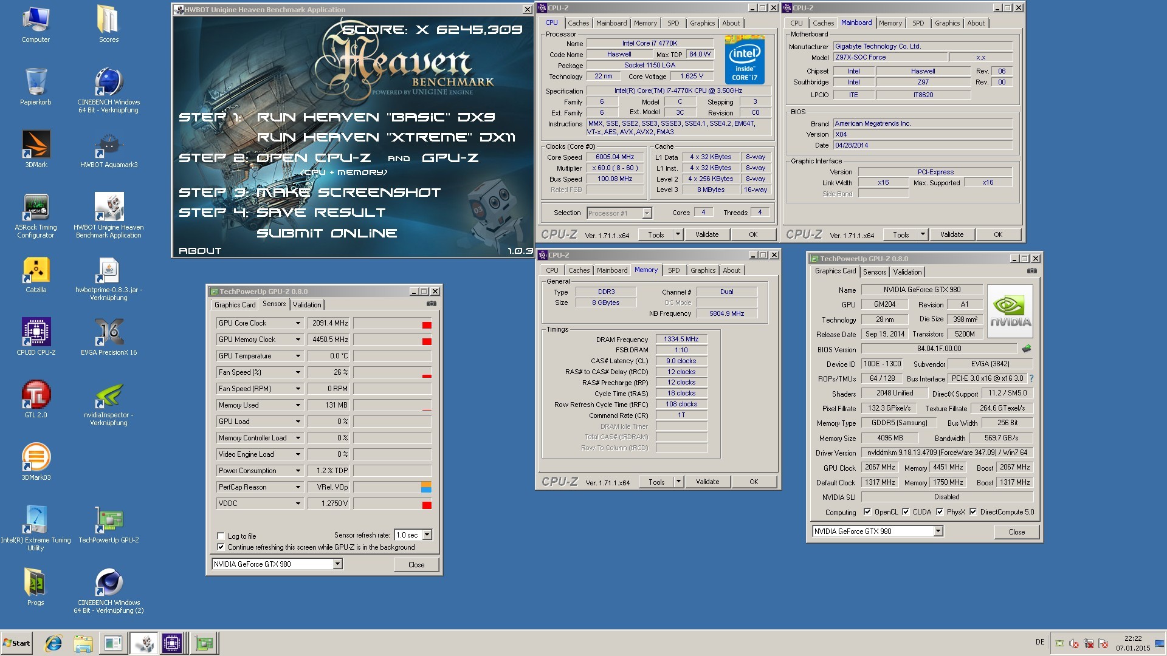Toggle the OpenCL computing checkbox

867,511
